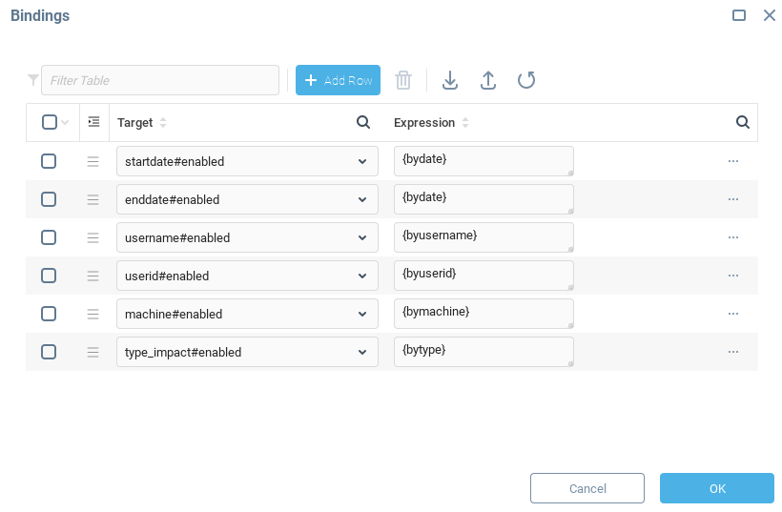The height and width of the screenshot is (512, 782).
Task: Click into the Filter Table field
Action: coord(159,81)
